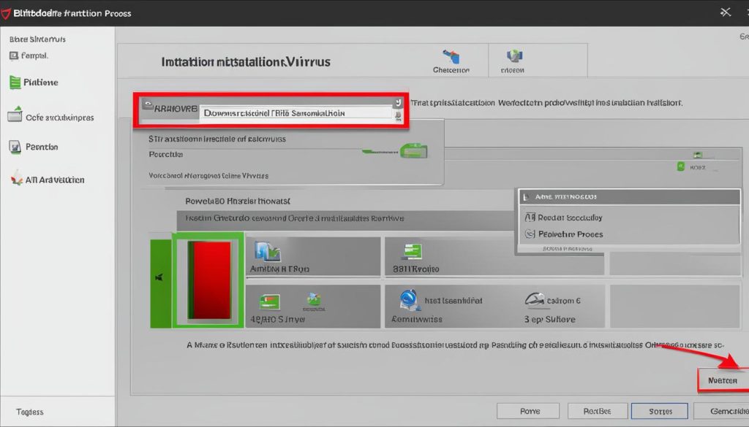This screenshot has width=749, height=427.
Task: Toggle the Reoder Secdafoy checkbox
Action: tap(530, 218)
